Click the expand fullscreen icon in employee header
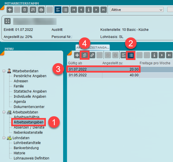Viewport: 173px width, 162px height. [8, 21]
